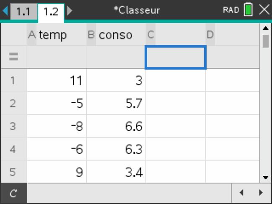Image resolution: width=272 pixels, height=204 pixels.
Task: Click the empty column D header
Action: click(233, 35)
